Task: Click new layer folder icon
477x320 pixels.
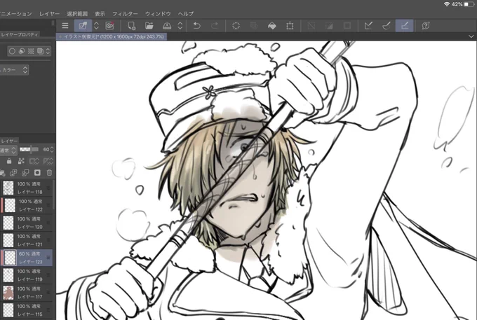Action: 2,173
